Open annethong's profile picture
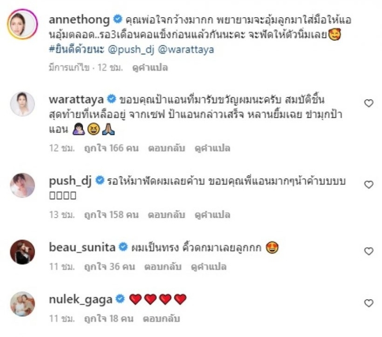 (x=22, y=24)
